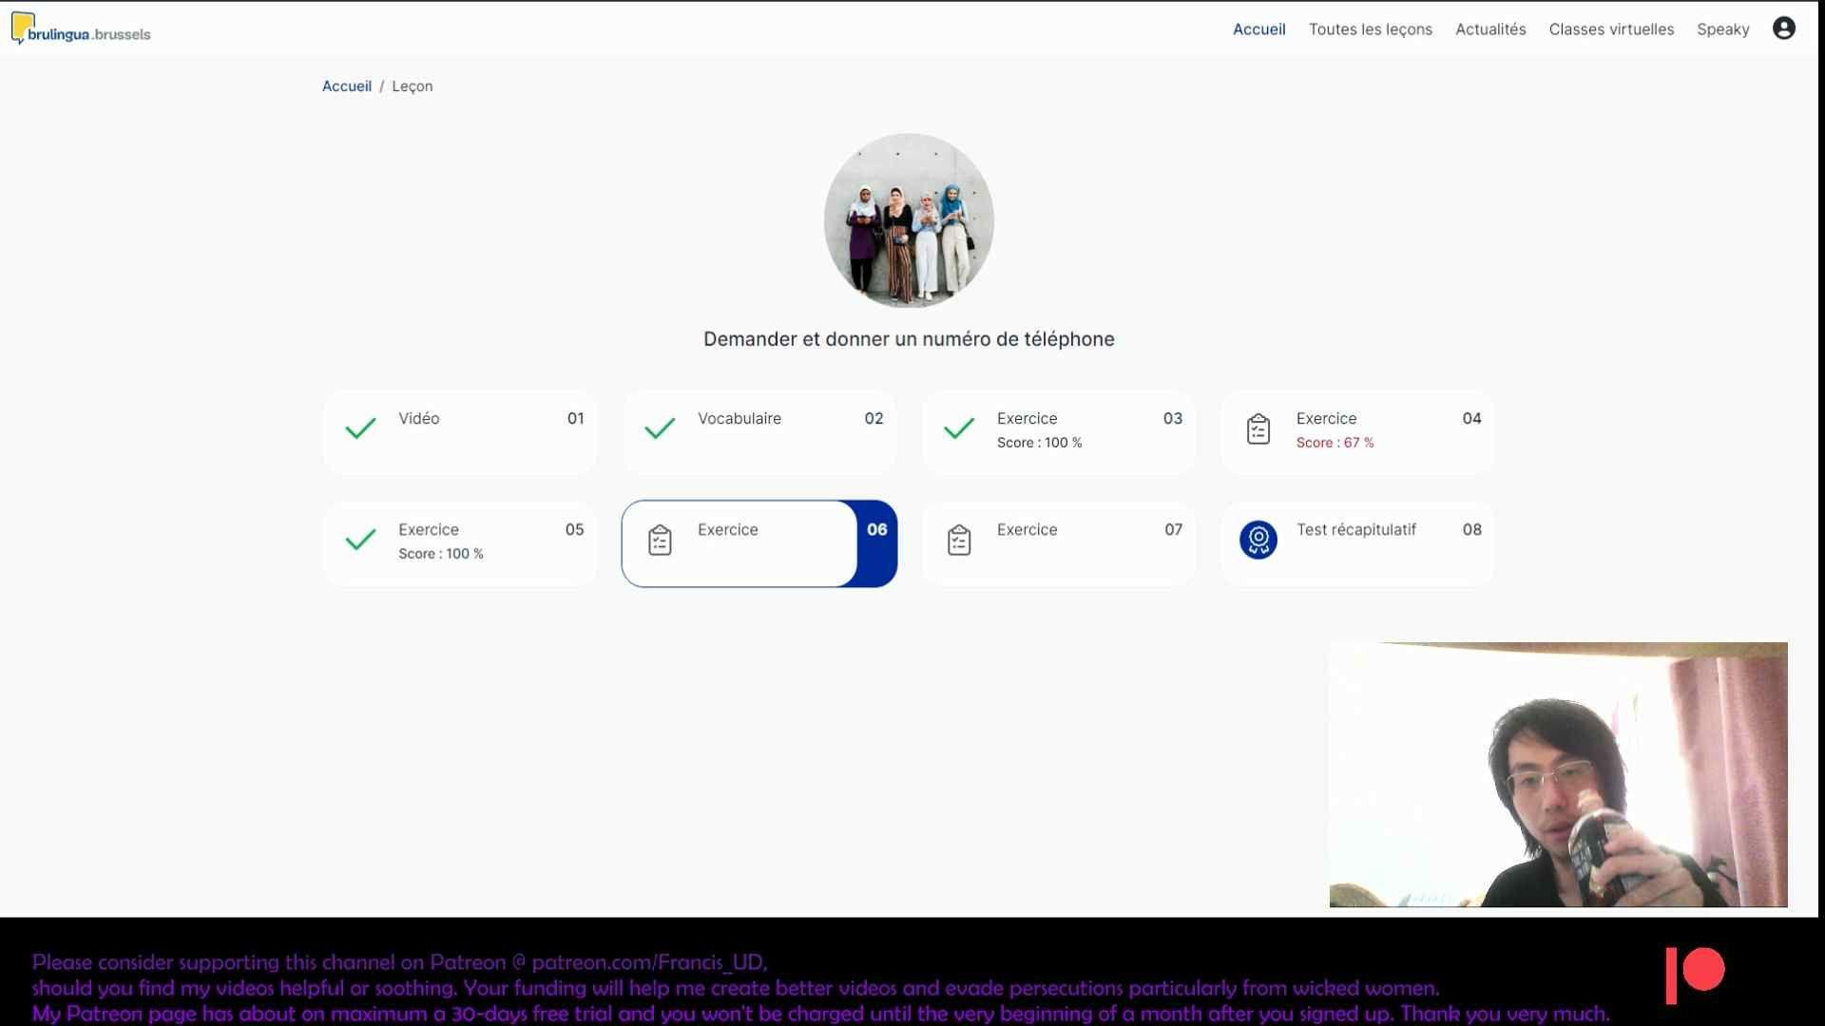Click the Accueil breadcrumb link
The width and height of the screenshot is (1825, 1026).
tap(346, 85)
